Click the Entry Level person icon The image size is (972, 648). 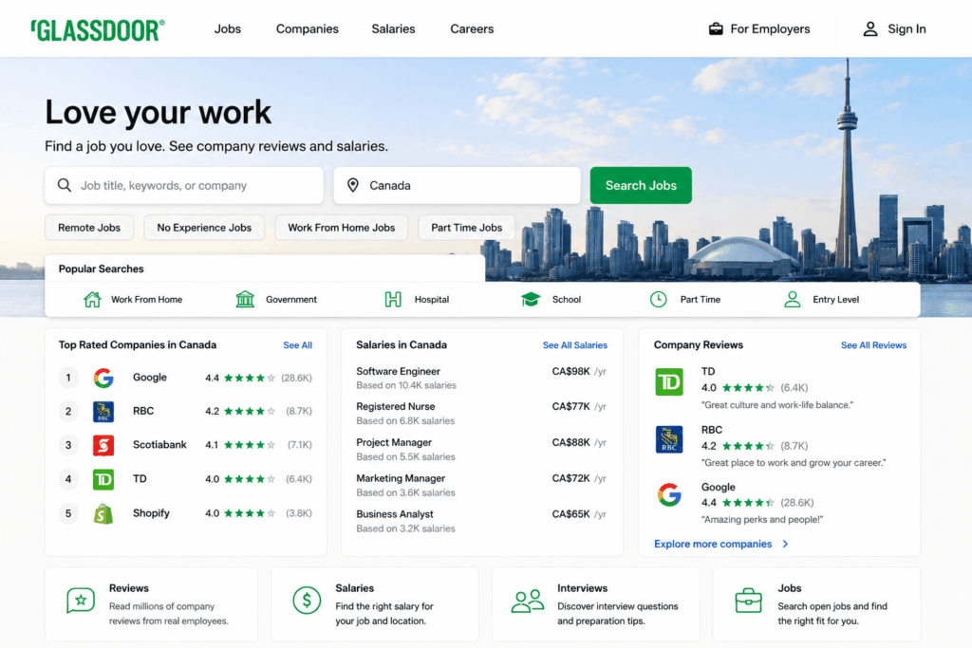(x=792, y=299)
